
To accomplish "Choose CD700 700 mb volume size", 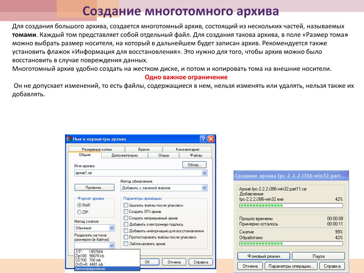I will point(107,260).
